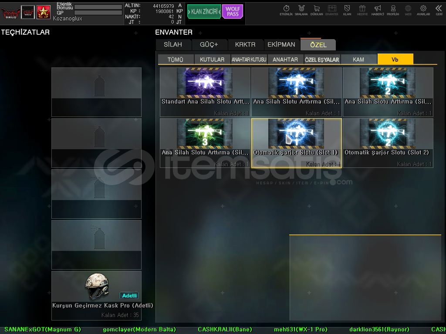Select Ana Silah Slotu Arttırma item number 2
The image size is (446, 334).
coord(388,92)
